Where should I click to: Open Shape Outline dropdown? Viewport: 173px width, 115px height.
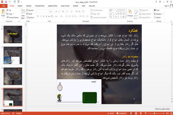tap(145, 14)
